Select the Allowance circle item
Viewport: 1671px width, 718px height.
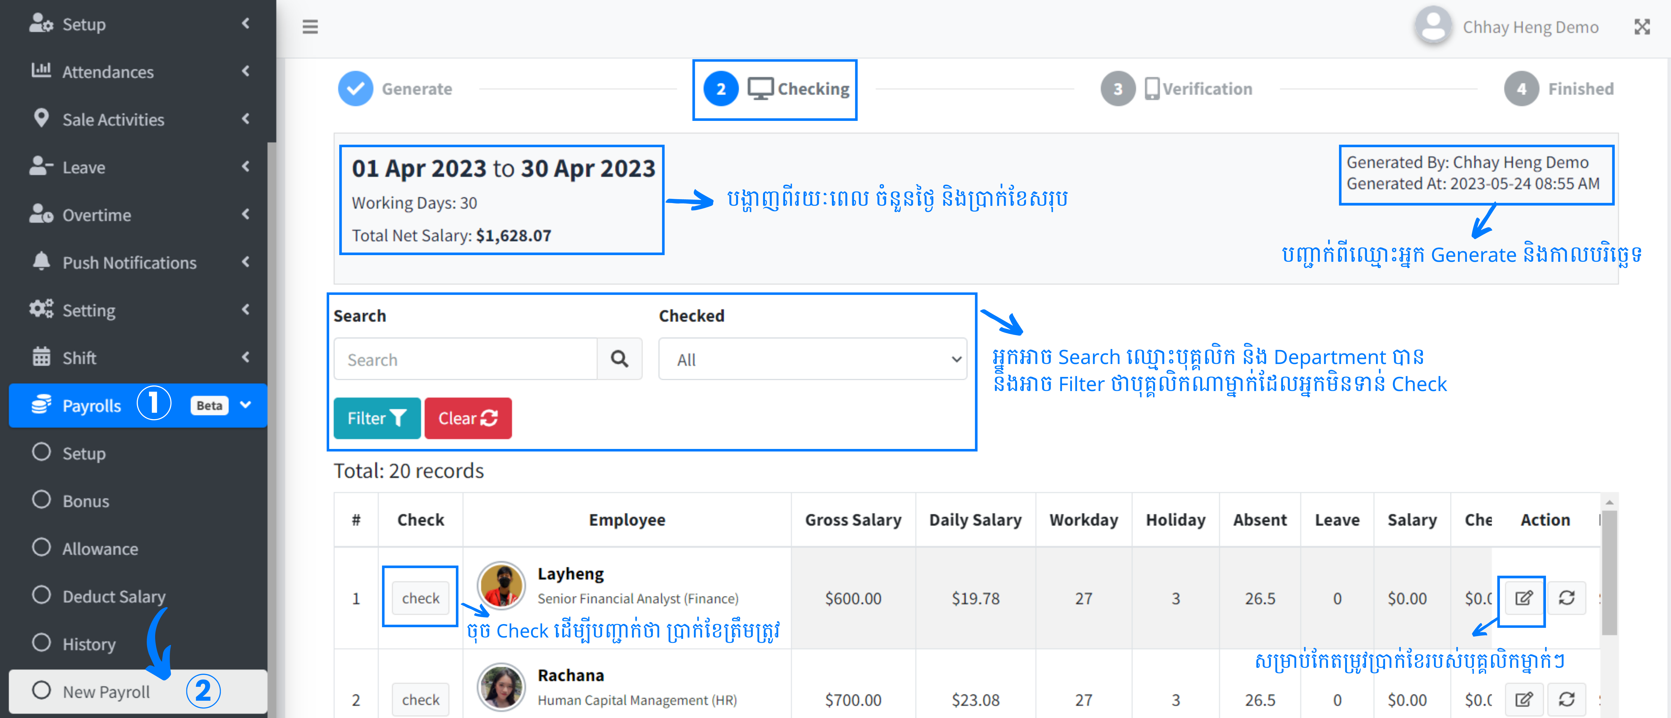click(x=41, y=547)
